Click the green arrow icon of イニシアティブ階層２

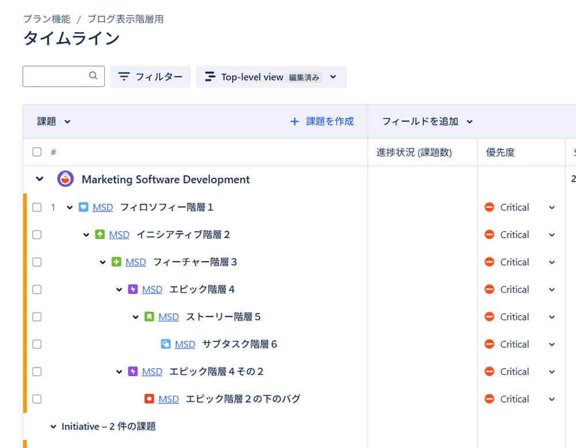click(x=100, y=235)
